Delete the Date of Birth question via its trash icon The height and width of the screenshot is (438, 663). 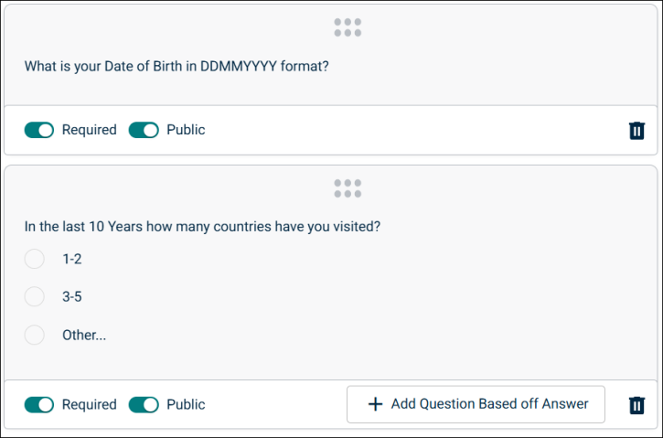[x=636, y=130]
